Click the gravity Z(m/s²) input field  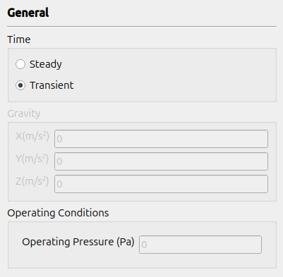[161, 184]
